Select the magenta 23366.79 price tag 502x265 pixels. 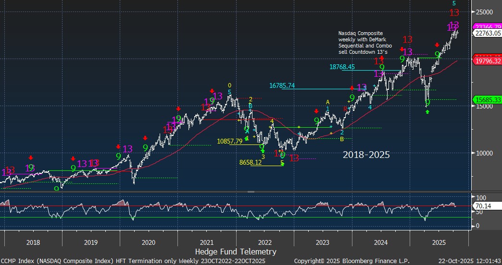[488, 26]
